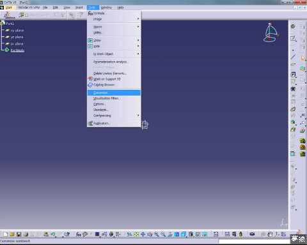Expand the Image submenu
Screen dimensions: 307x245
tap(114, 19)
